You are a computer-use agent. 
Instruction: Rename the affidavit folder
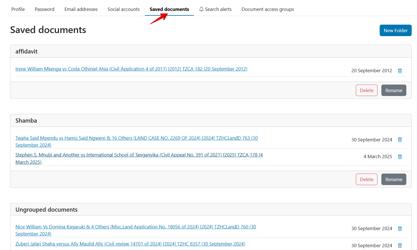pos(394,90)
